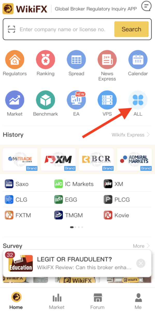Open the Benchmark cube icon

(45, 100)
